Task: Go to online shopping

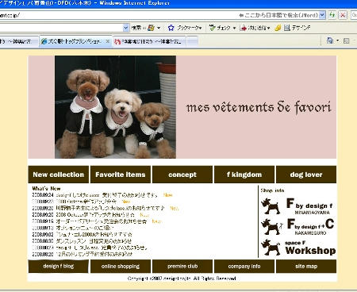Action: coord(121,266)
